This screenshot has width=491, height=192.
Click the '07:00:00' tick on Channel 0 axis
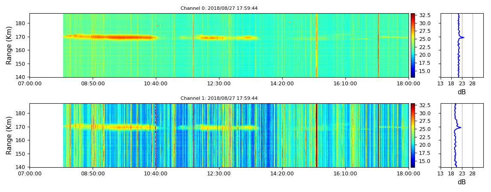30,84
